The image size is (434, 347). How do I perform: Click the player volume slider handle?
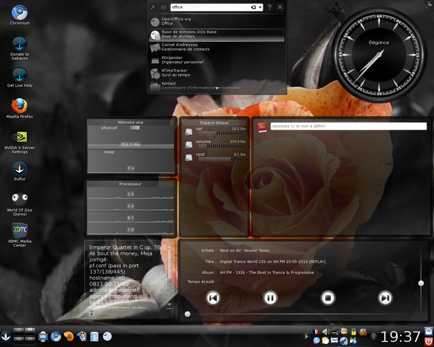[421, 283]
